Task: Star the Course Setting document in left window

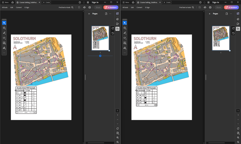Action: (18, 2)
